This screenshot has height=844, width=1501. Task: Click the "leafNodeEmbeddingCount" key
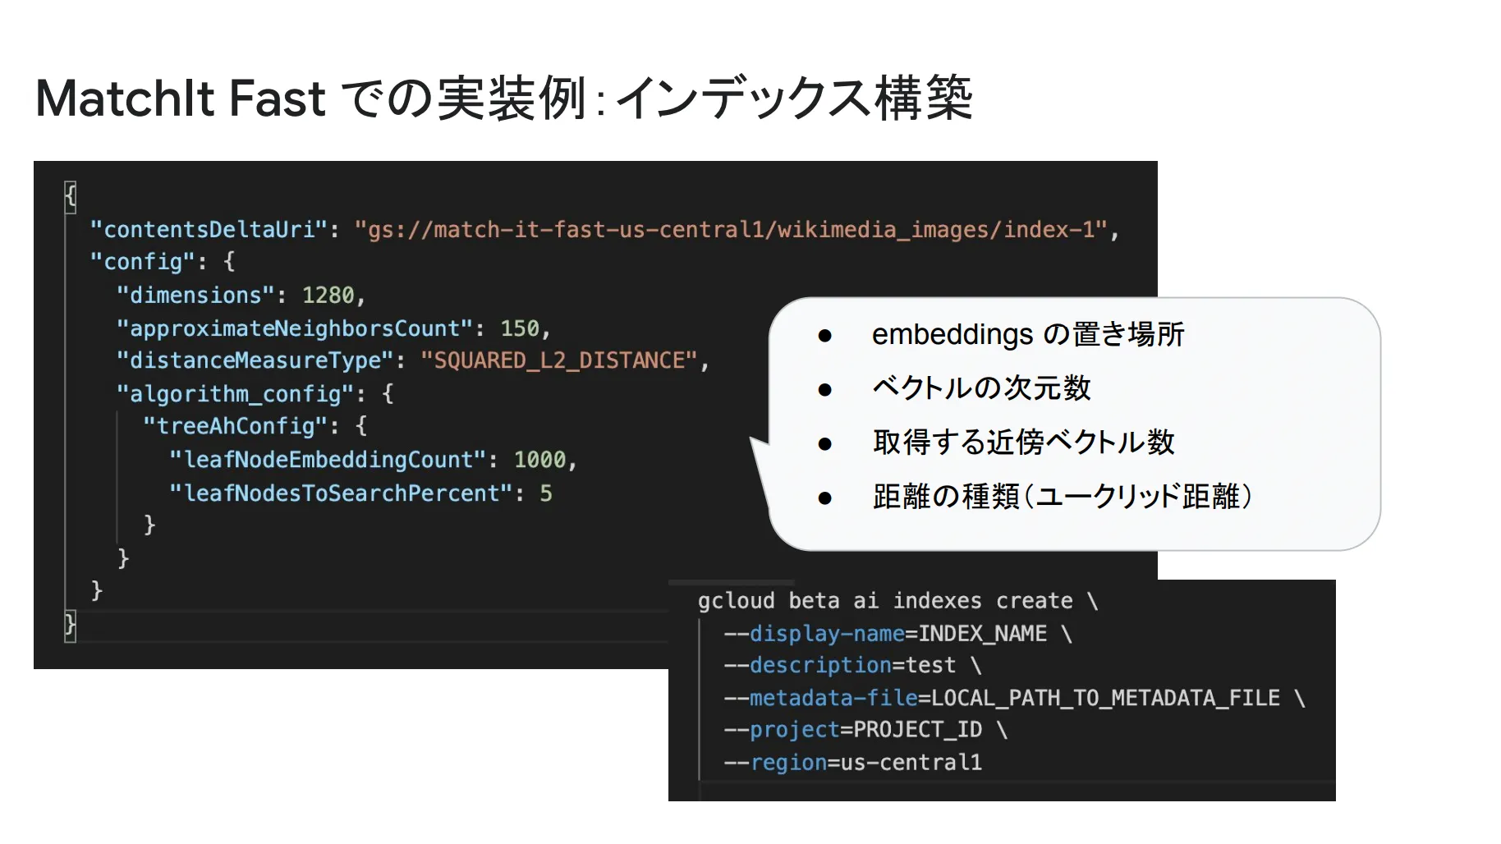328,460
